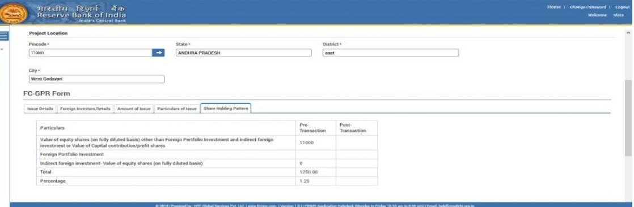The width and height of the screenshot is (634, 207).
Task: Select the Share Holding Pattern tab
Action: (x=226, y=109)
